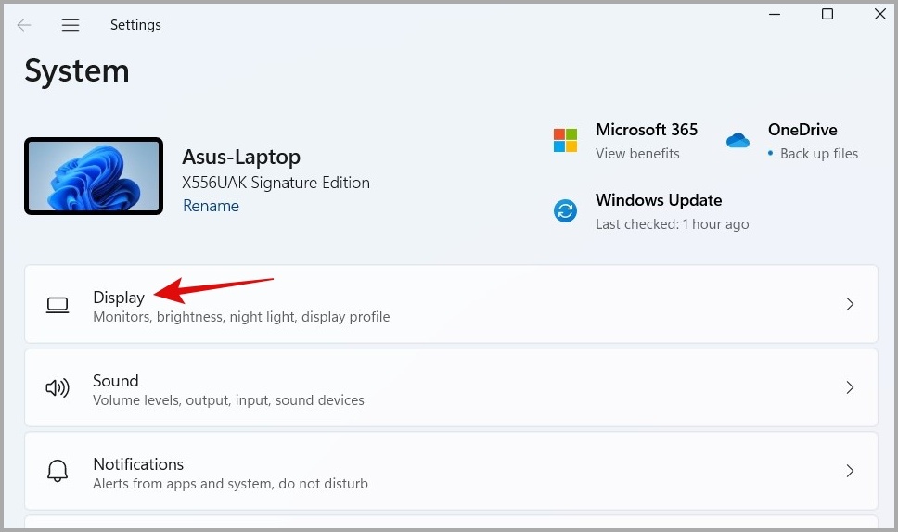The height and width of the screenshot is (532, 898).
Task: Open the Sound settings entry
Action: coord(451,387)
